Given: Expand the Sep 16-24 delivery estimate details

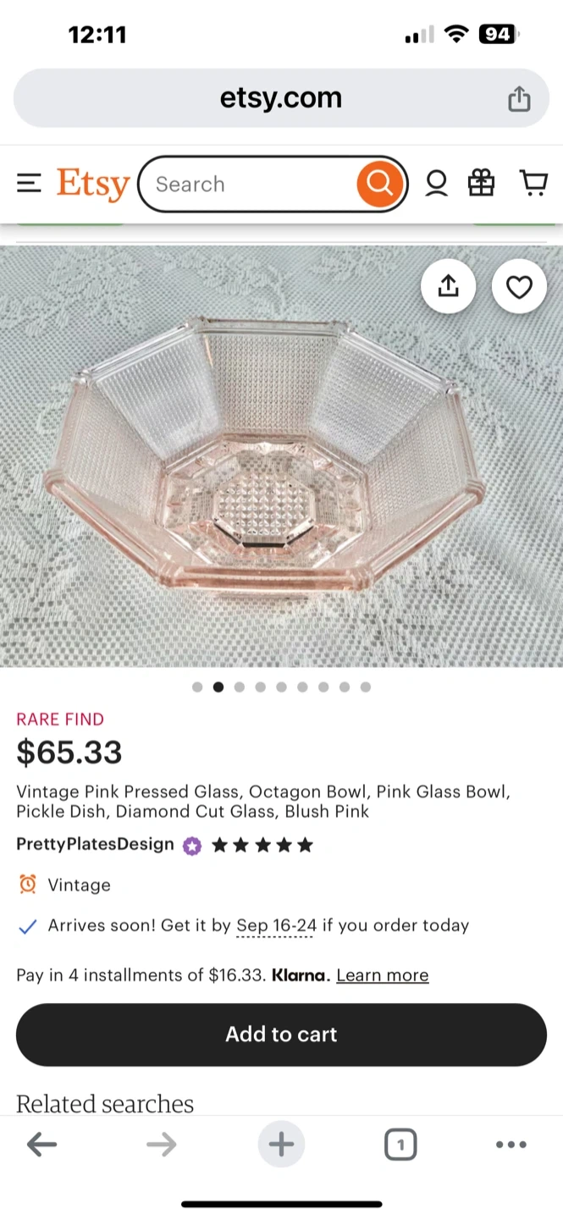Looking at the screenshot, I should [276, 926].
